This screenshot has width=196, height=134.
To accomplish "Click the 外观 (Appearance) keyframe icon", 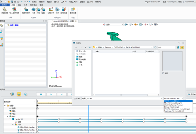I will (x=38, y=10).
